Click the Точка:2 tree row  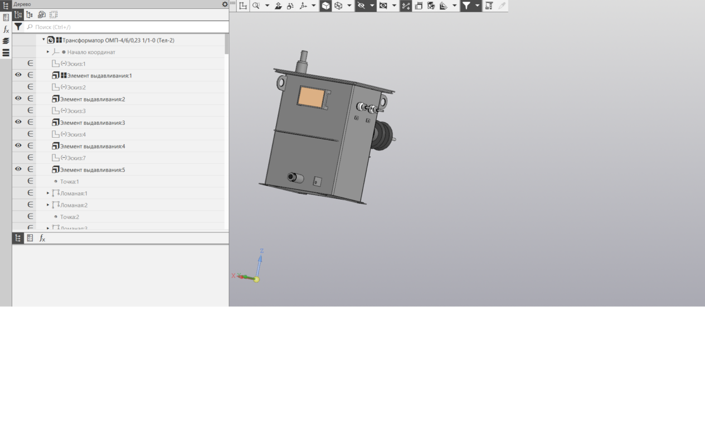coord(119,216)
